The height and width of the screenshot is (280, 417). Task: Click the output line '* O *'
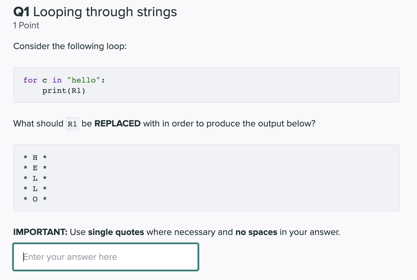(35, 199)
